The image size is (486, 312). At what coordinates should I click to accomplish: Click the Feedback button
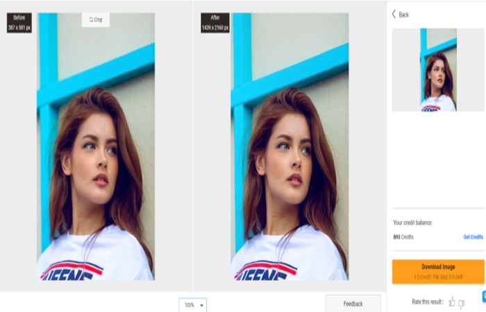(353, 304)
